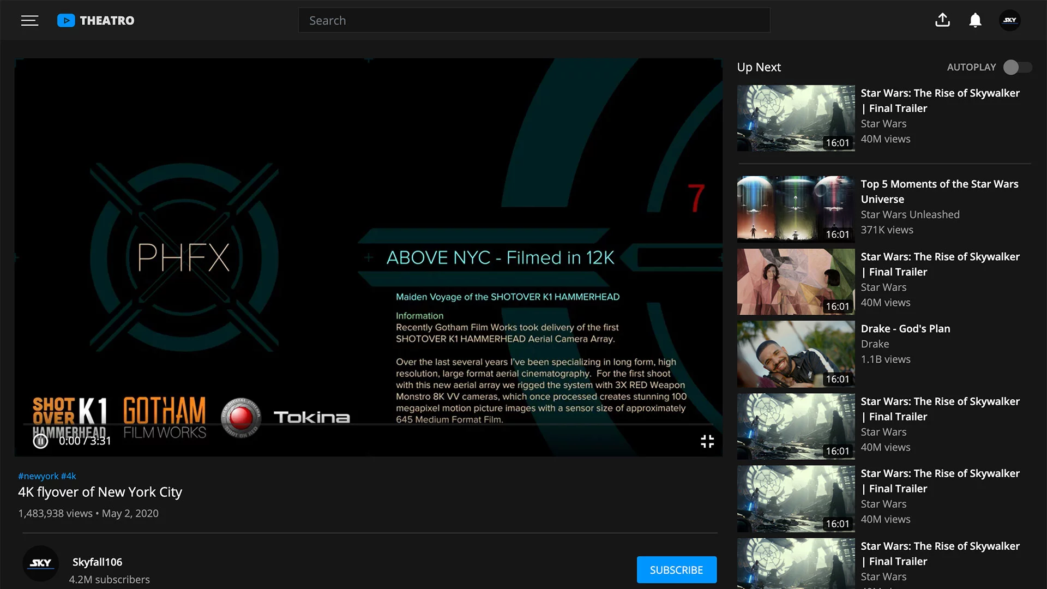
Task: Click the Theatro logo
Action: (x=96, y=21)
